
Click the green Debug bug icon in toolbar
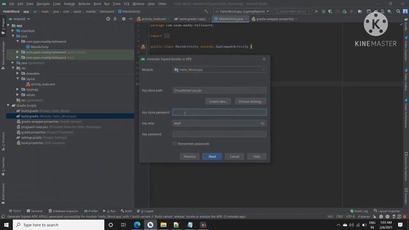323,11
